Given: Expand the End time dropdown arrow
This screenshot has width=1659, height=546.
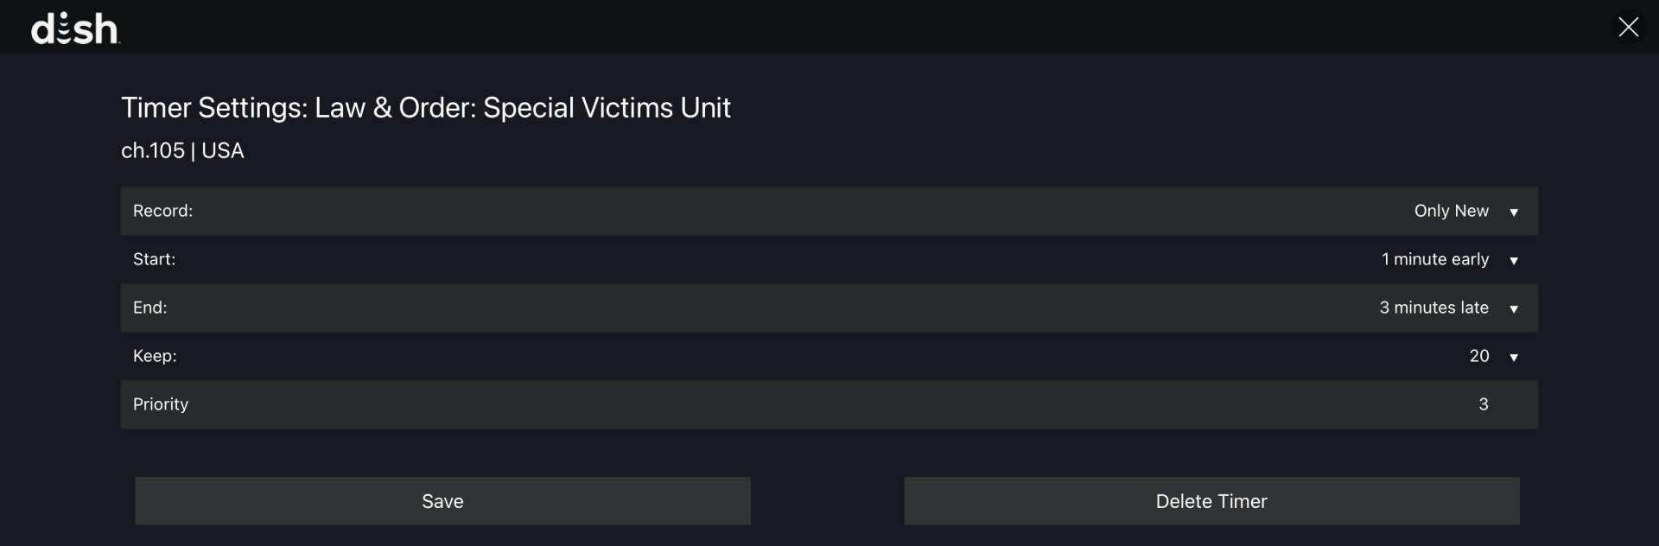Looking at the screenshot, I should tap(1514, 309).
